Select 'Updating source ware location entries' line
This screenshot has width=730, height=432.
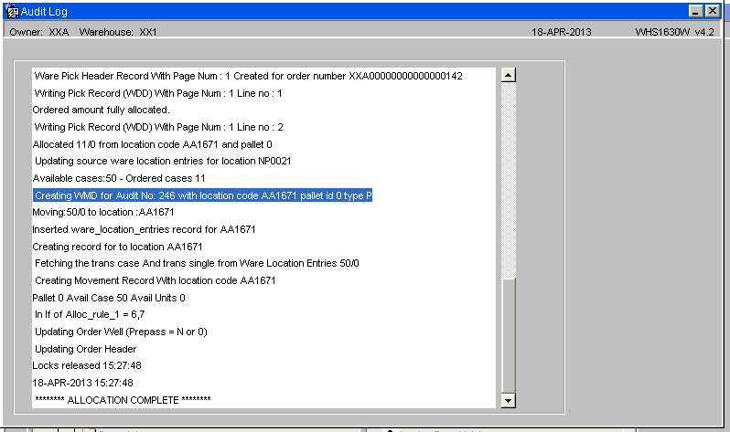(163, 162)
